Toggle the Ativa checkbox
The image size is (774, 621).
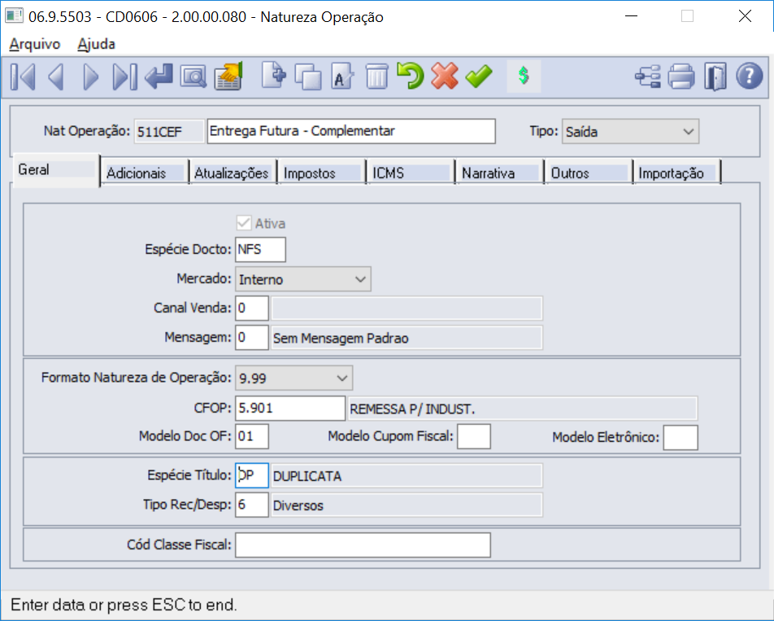[244, 223]
